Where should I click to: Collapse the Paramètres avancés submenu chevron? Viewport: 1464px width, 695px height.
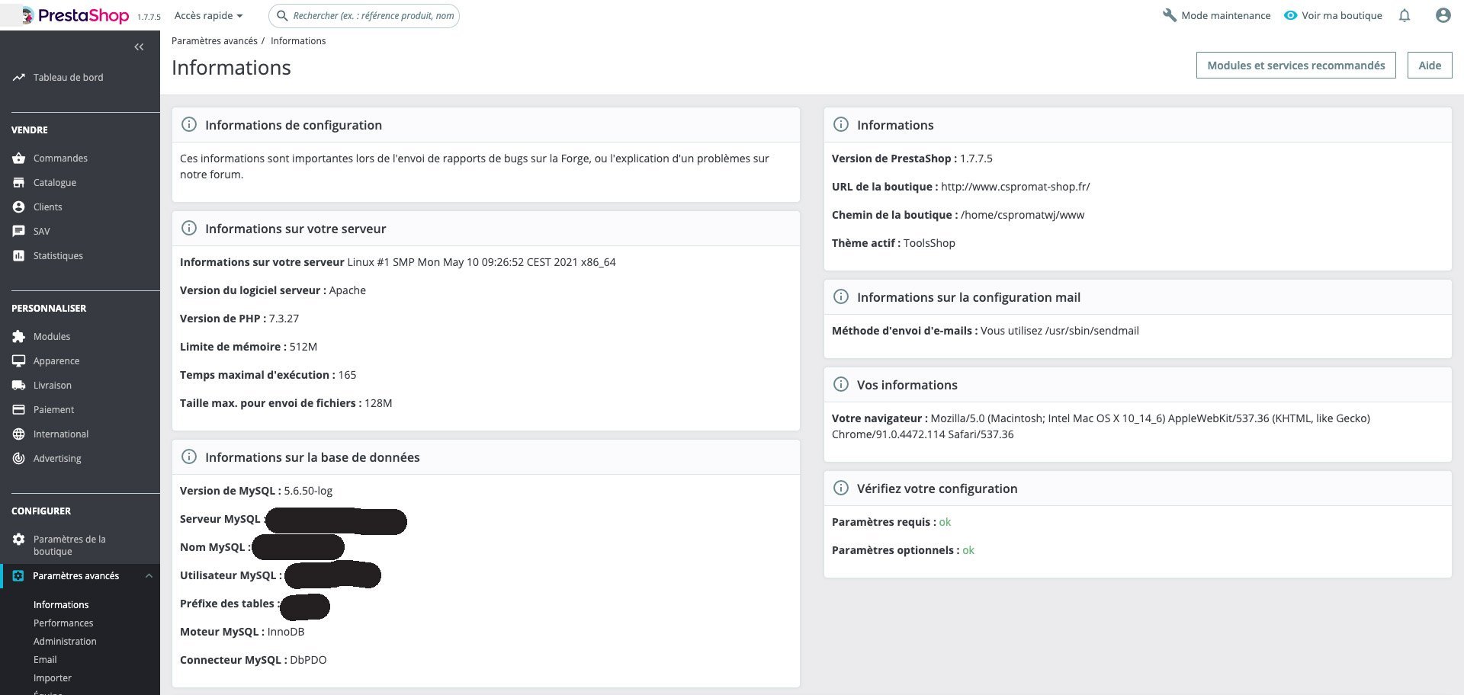(x=149, y=576)
